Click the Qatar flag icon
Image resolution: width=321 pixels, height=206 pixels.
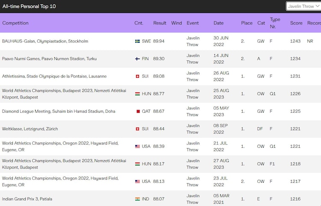coord(137,111)
